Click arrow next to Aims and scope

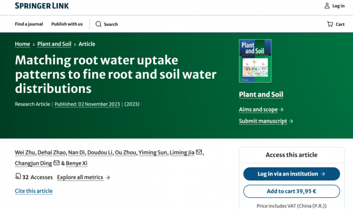click(281, 109)
